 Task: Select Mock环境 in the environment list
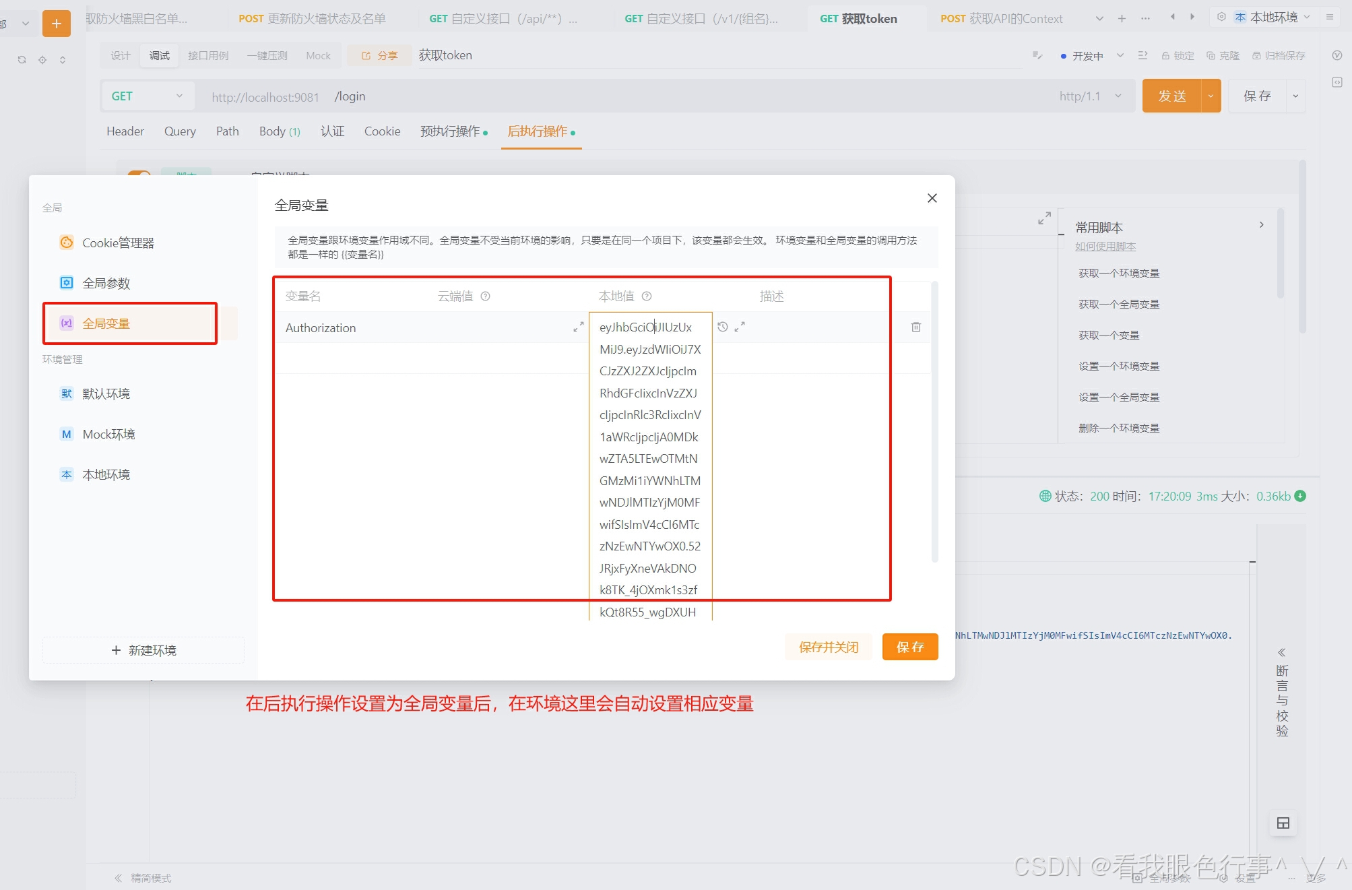point(108,434)
